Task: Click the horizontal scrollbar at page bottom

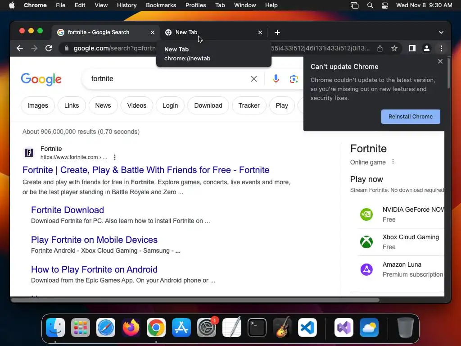Action: click(195, 300)
